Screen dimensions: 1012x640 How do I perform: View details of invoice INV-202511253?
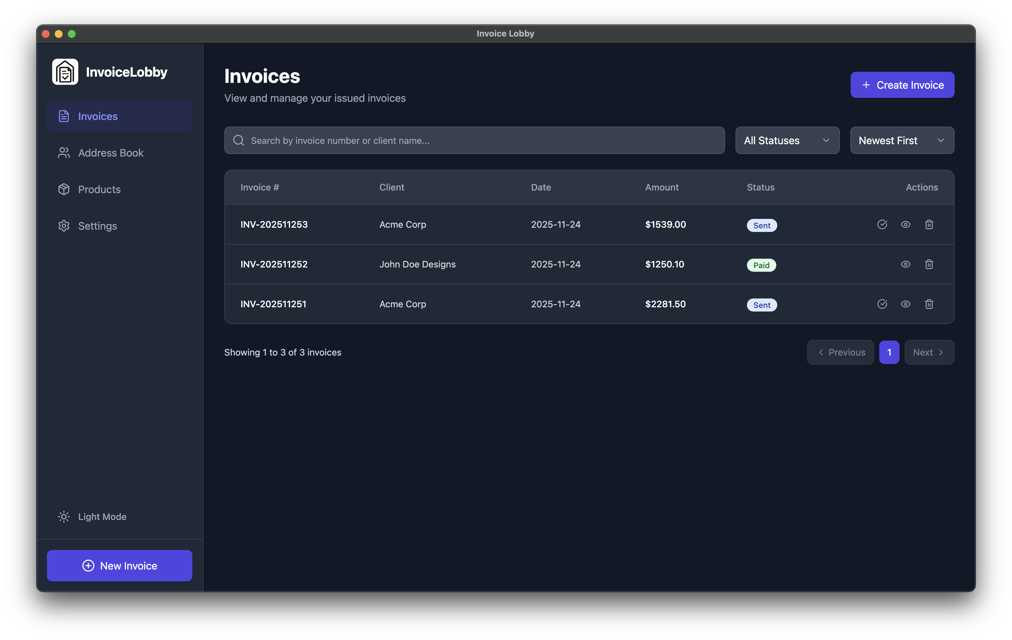906,224
